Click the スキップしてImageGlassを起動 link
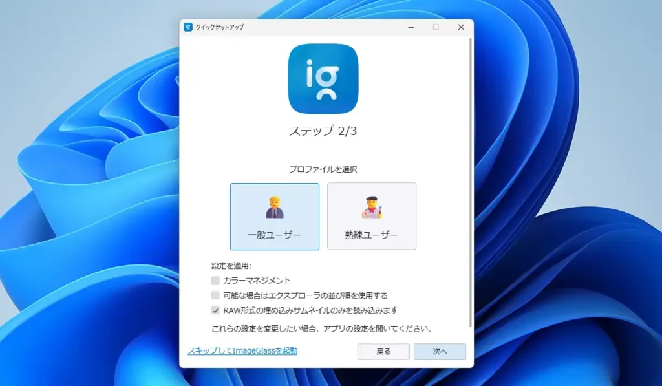Screen dimensions: 662x386 point(242,352)
